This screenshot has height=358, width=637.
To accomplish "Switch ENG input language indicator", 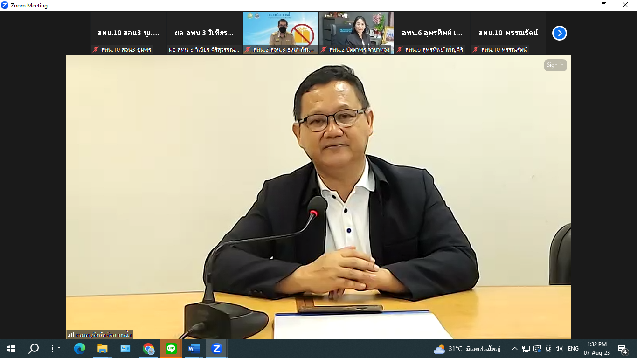I will click(x=573, y=349).
